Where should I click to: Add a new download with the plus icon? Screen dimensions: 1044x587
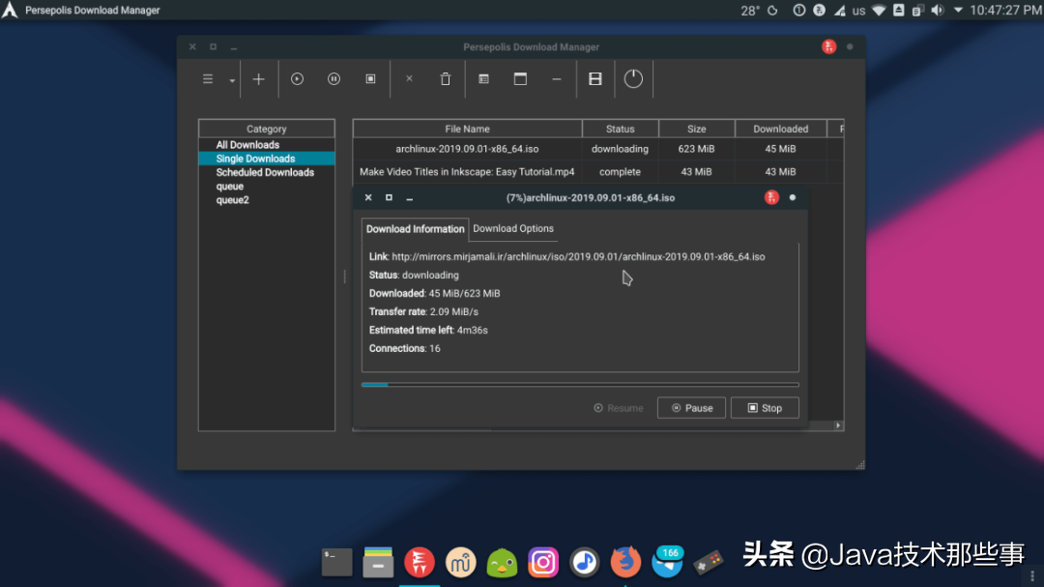click(258, 79)
